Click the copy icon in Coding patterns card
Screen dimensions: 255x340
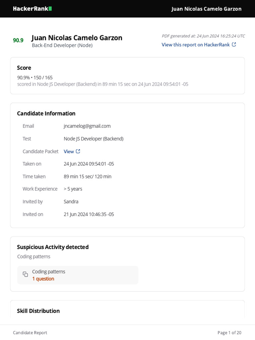pyautogui.click(x=25, y=274)
